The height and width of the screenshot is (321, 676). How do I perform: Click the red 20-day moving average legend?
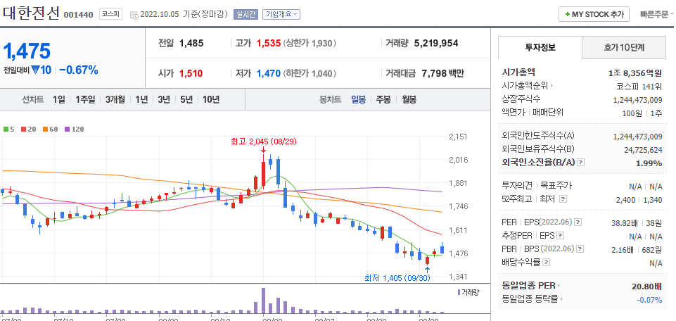coord(28,129)
